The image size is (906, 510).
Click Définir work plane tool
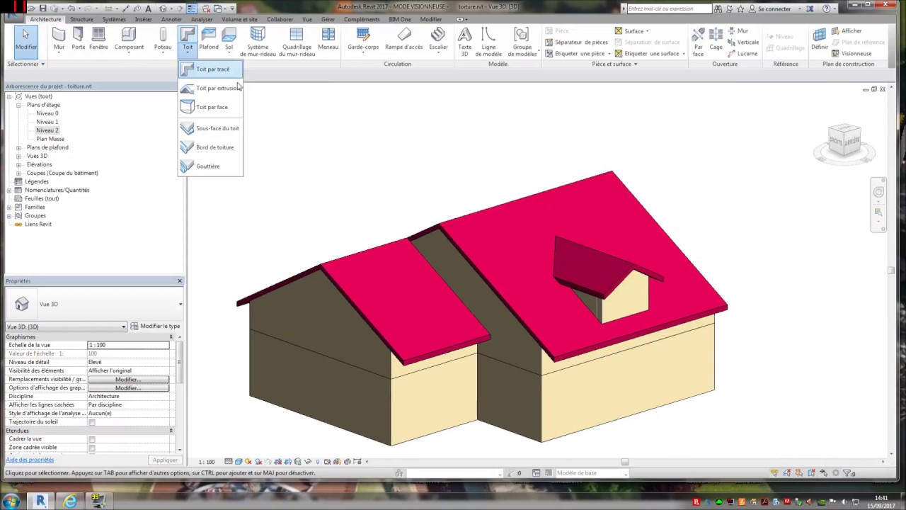click(819, 40)
